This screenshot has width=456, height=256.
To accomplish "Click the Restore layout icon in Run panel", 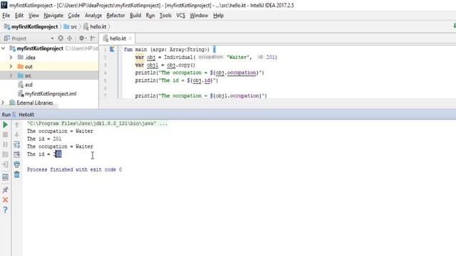I will pyautogui.click(x=5, y=177).
